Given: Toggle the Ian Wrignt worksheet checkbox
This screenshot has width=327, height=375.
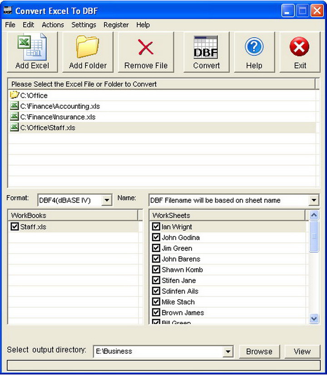Looking at the screenshot, I should click(156, 226).
